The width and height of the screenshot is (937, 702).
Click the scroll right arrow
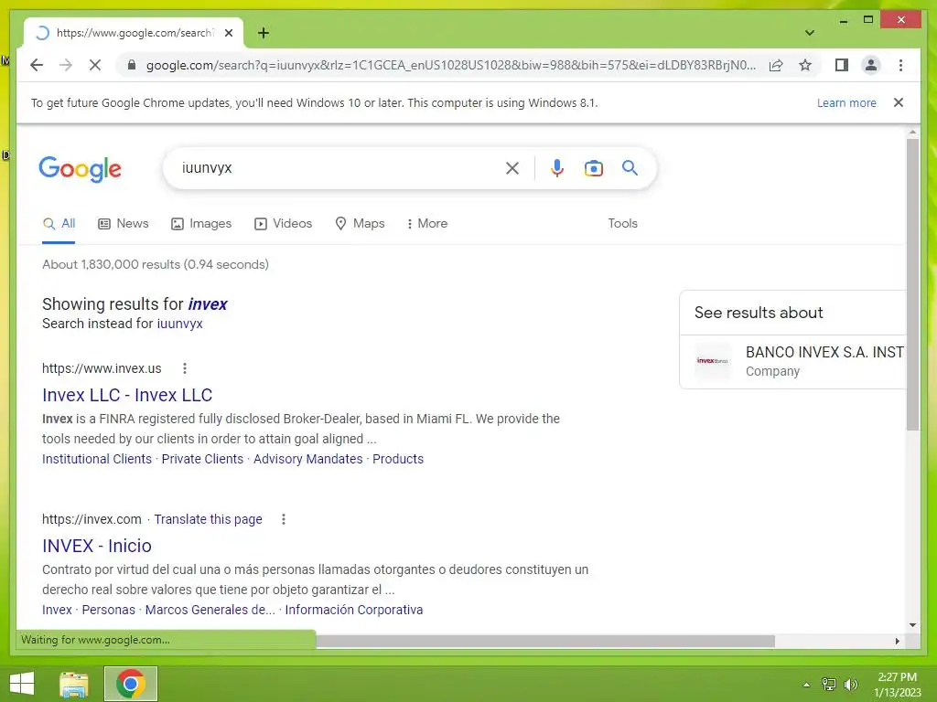pos(897,641)
